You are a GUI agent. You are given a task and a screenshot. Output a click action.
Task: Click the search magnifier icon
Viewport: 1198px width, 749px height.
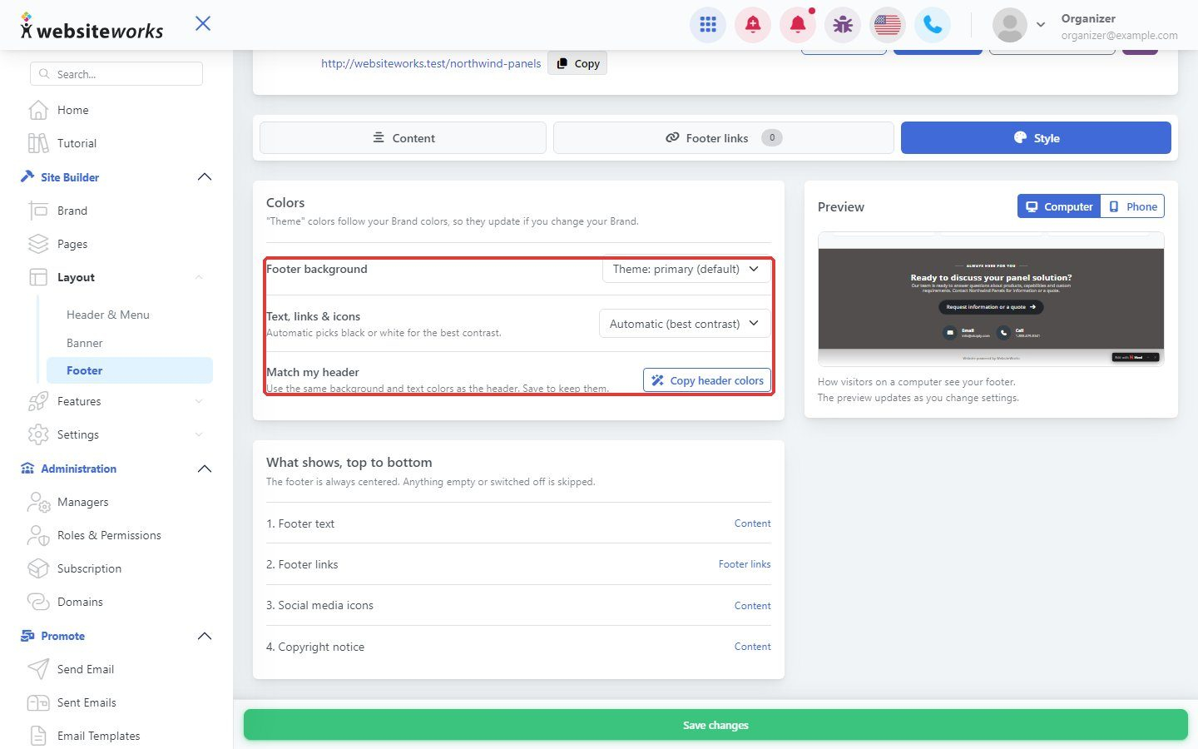[x=44, y=74]
